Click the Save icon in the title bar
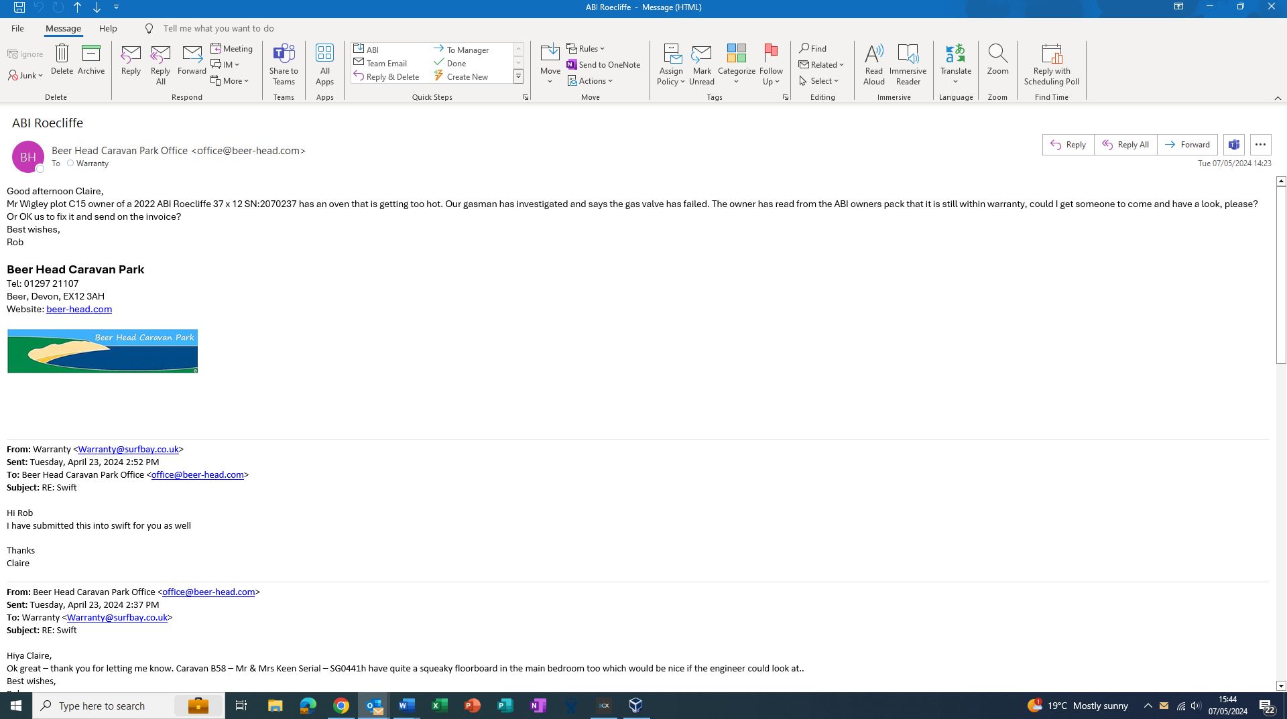This screenshot has width=1287, height=719. [19, 7]
